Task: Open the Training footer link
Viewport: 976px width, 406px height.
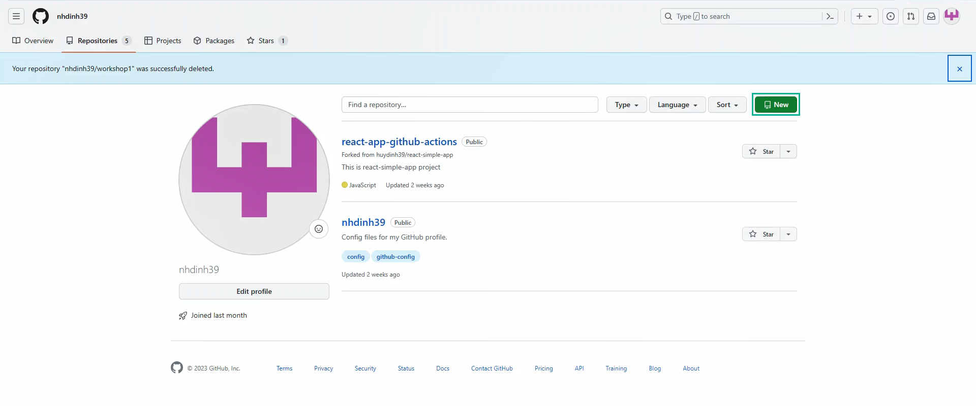Action: (616, 368)
